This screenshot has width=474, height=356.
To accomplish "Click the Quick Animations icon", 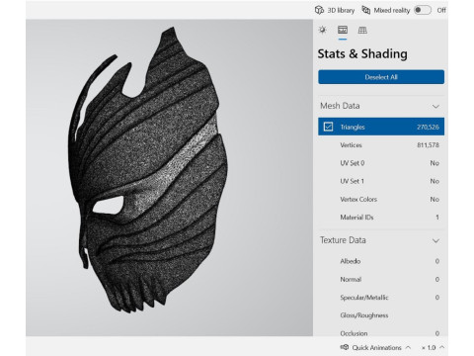I will coord(345,347).
